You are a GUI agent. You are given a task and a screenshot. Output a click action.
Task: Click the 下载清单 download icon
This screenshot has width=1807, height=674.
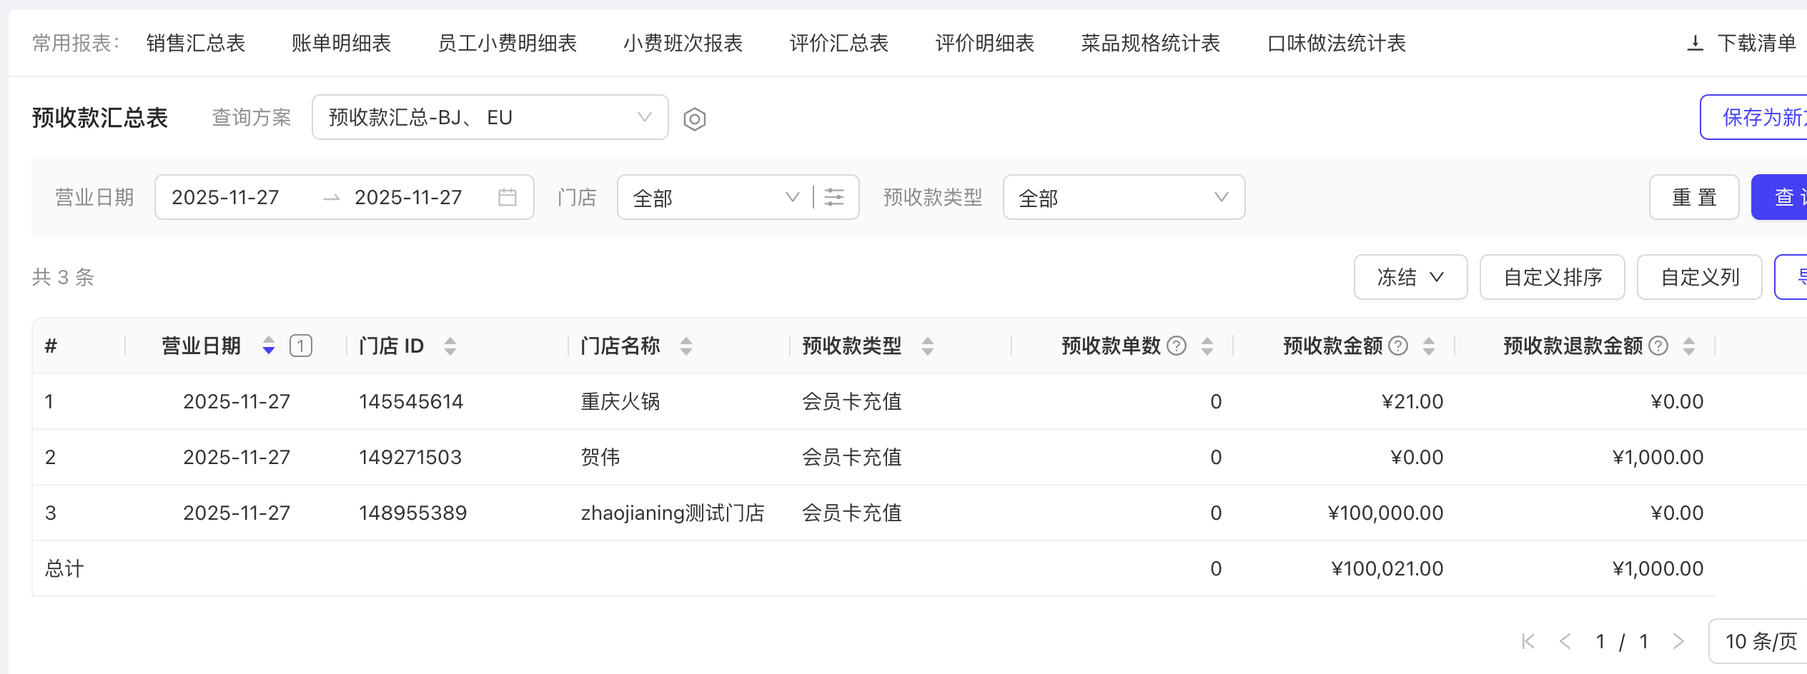(1695, 44)
